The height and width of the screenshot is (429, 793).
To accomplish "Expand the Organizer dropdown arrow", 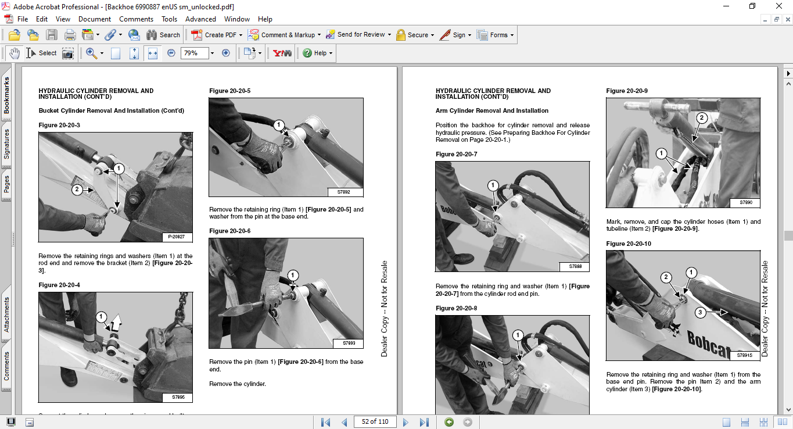I will [98, 35].
